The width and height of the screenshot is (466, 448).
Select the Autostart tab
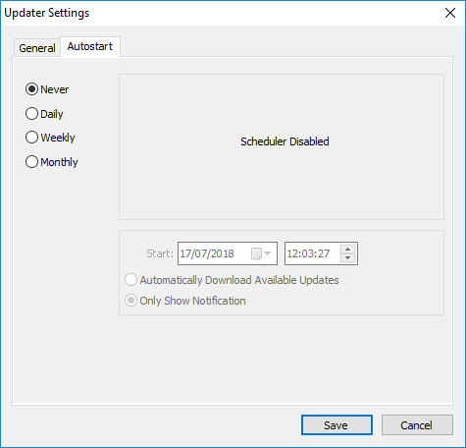(90, 46)
